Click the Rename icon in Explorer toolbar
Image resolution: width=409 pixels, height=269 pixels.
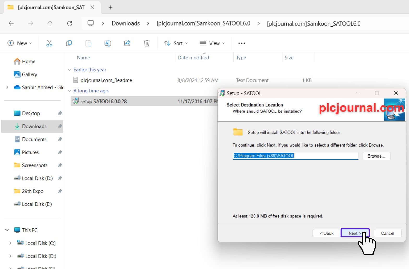[x=108, y=43]
